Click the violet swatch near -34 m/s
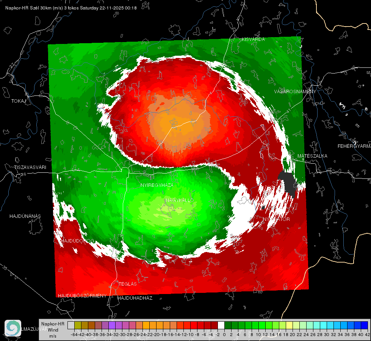The image size is (371, 341). (112, 325)
